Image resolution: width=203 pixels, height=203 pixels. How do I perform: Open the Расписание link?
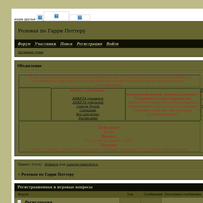pos(88,118)
